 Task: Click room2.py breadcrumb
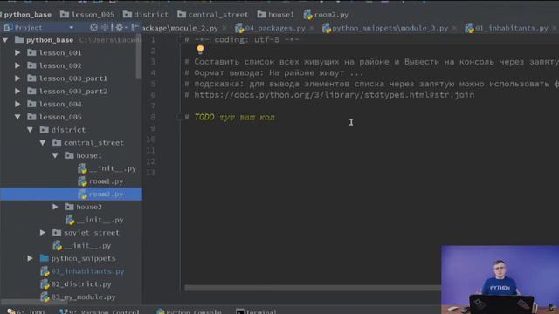tap(326, 15)
